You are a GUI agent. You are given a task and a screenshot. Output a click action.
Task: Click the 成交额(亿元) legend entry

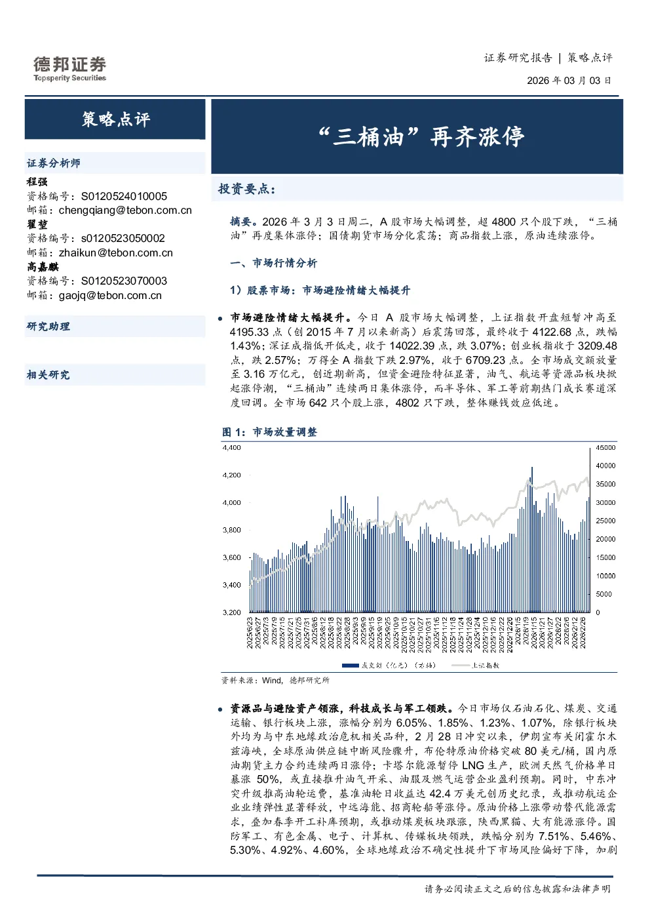pyautogui.click(x=389, y=665)
